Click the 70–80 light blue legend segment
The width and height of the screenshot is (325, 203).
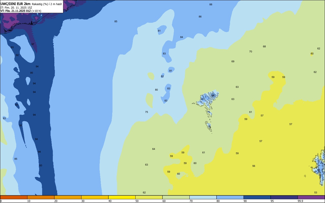click(x=203, y=197)
